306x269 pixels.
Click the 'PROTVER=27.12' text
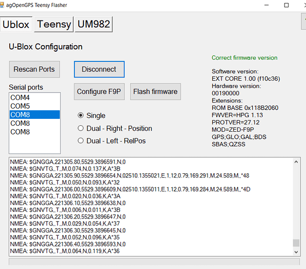pyautogui.click(x=235, y=123)
